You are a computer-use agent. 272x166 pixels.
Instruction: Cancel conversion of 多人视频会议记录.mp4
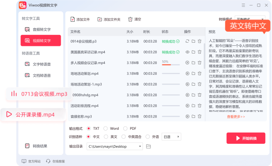187,63
